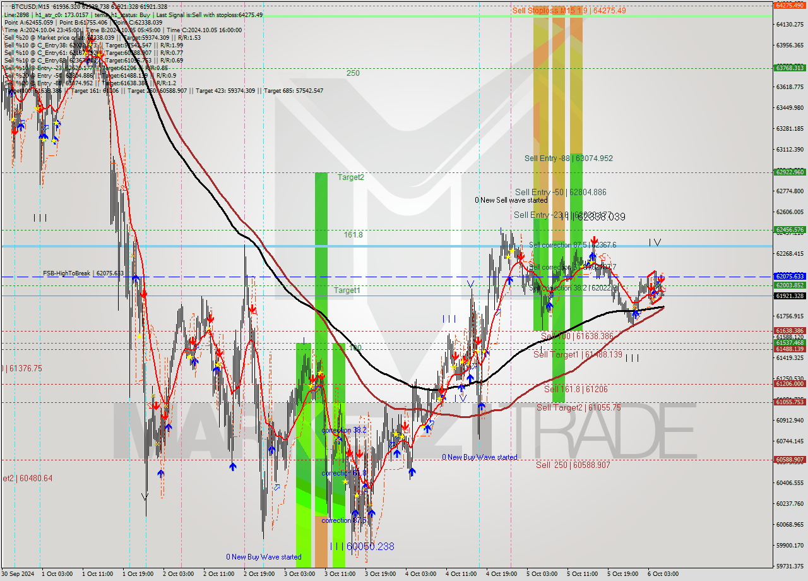808x581 pixels.
Task: Click the 'Sell 100 | 61638.386' label
Action: [577, 337]
